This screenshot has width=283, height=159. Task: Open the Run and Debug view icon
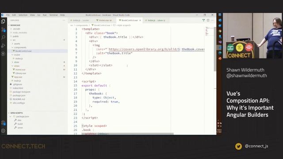coord(3,45)
